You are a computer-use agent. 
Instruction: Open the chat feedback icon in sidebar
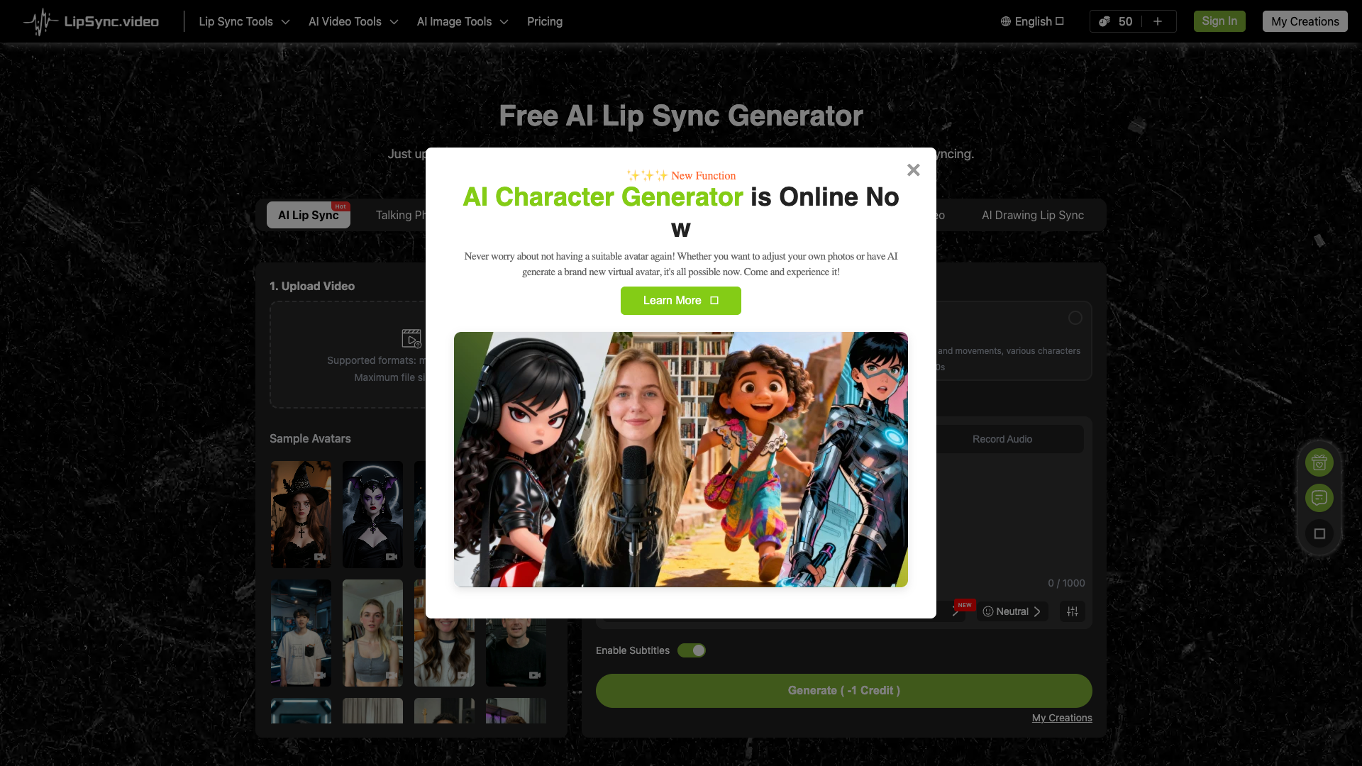1319,498
